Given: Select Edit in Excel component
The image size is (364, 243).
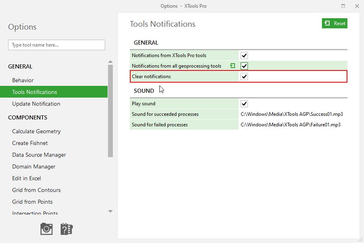Looking at the screenshot, I should pos(26,178).
